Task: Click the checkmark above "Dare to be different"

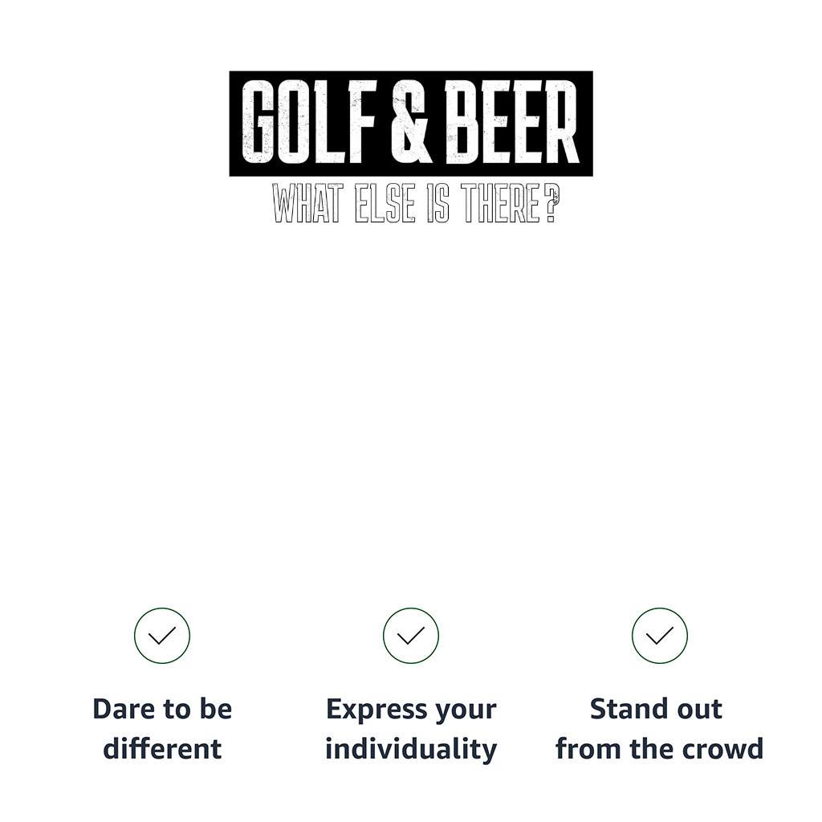Action: tap(162, 636)
